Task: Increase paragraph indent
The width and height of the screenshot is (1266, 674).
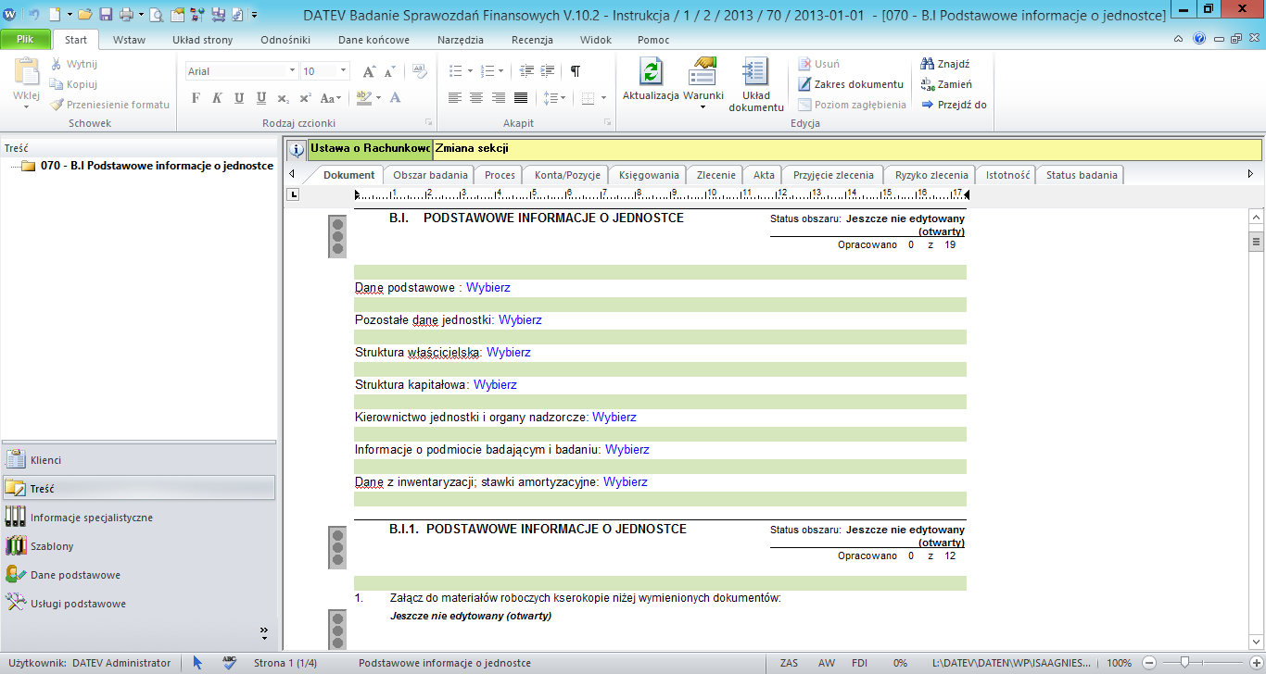Action: [x=548, y=71]
